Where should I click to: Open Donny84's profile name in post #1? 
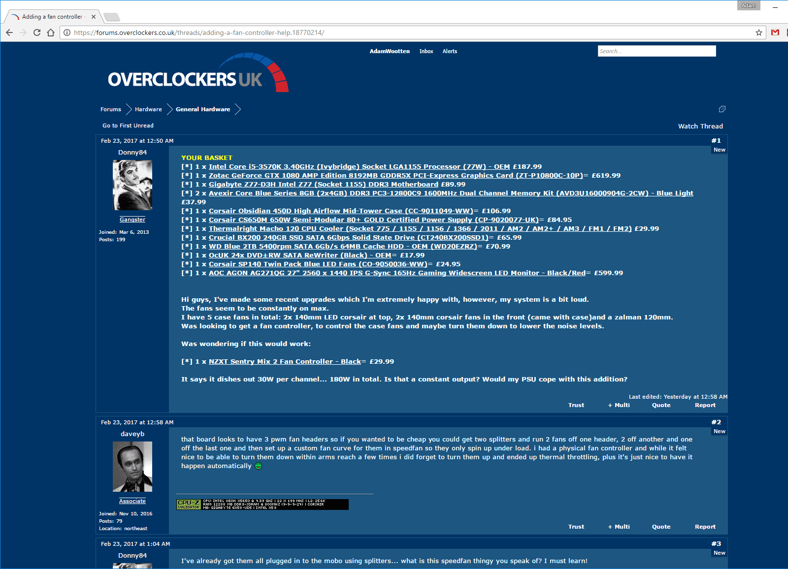pyautogui.click(x=132, y=153)
